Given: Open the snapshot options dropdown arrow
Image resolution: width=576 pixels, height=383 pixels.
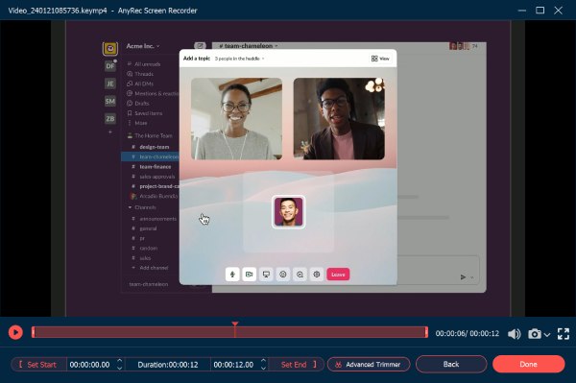Looking at the screenshot, I should click(546, 335).
